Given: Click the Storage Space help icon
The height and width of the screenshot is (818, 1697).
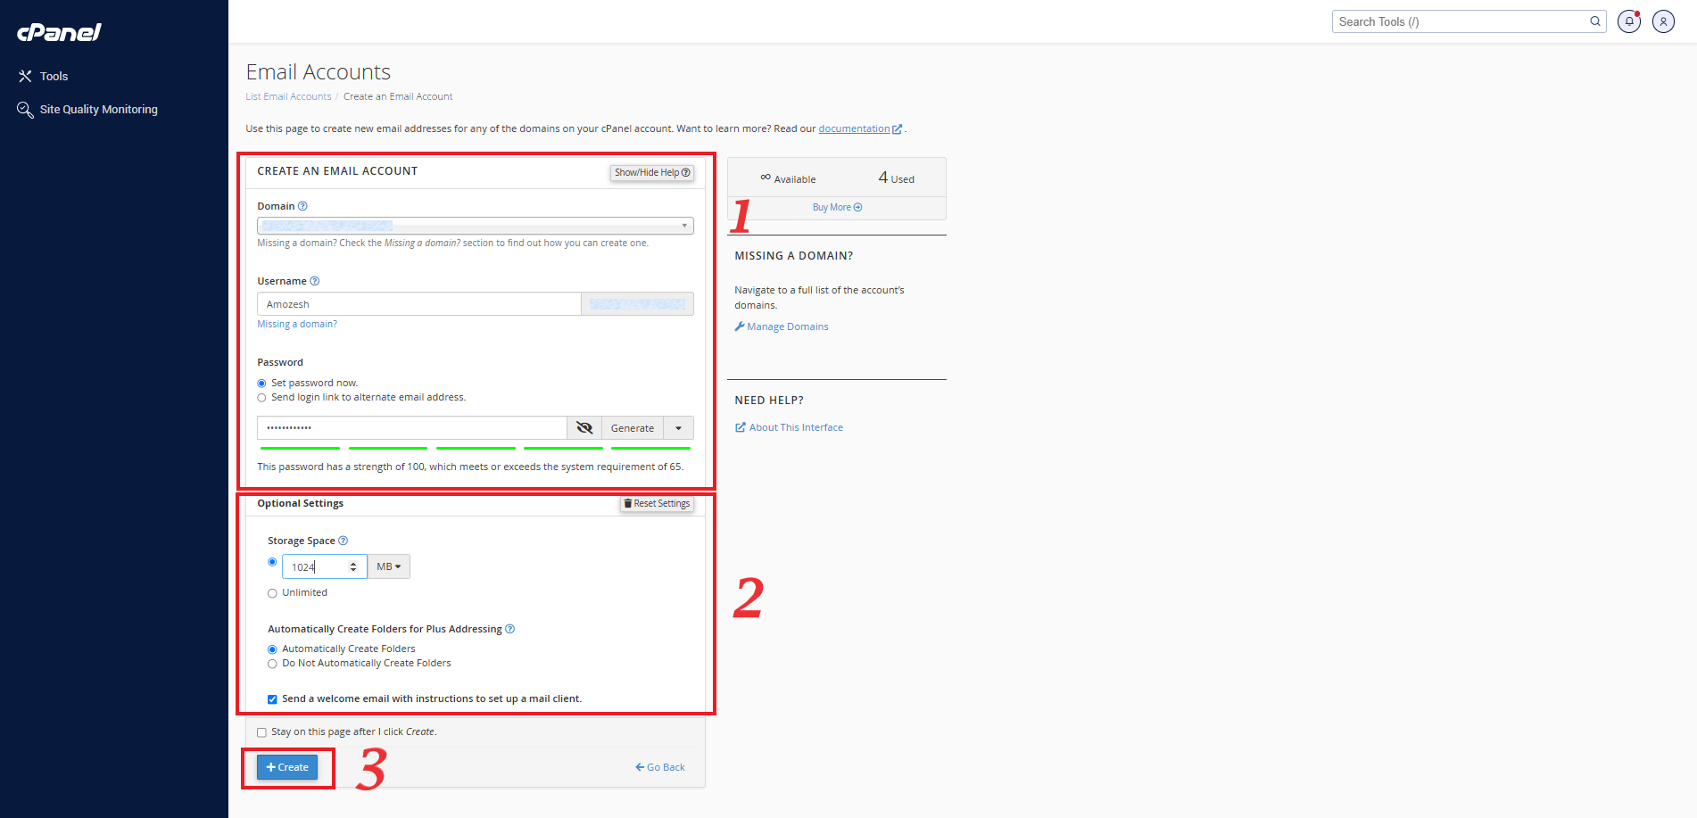Looking at the screenshot, I should coord(344,541).
